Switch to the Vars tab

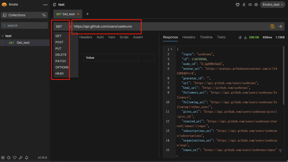click(x=112, y=37)
